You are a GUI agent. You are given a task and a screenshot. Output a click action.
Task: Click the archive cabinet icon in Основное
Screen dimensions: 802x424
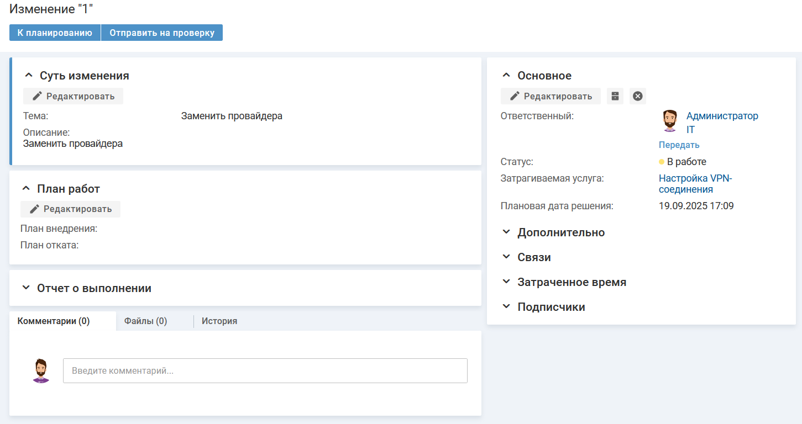click(x=615, y=96)
